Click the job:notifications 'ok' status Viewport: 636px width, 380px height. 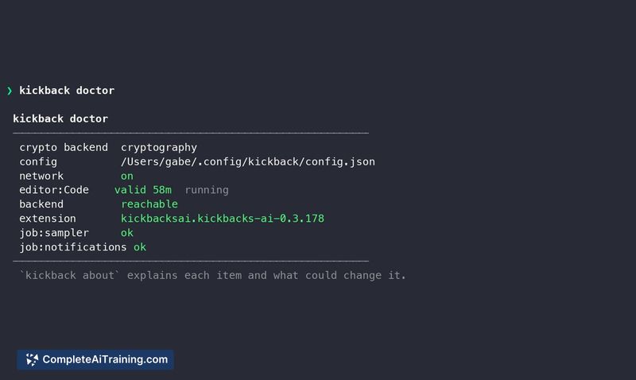pyautogui.click(x=140, y=247)
